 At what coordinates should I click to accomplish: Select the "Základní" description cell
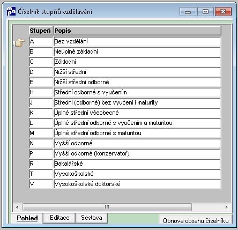137,62
